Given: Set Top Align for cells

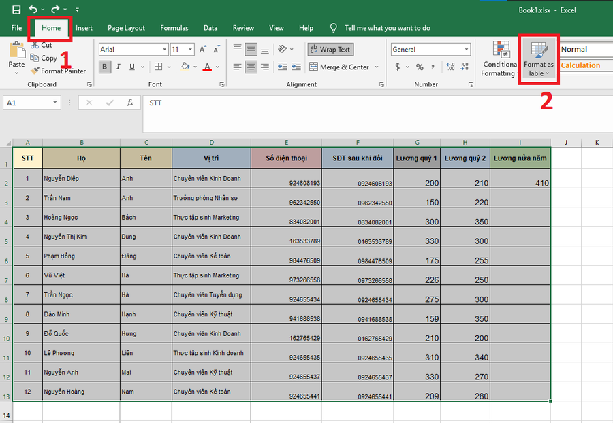Looking at the screenshot, I should [x=237, y=48].
